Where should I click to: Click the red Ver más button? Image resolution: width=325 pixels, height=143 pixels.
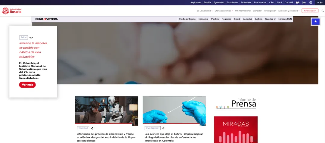point(27,85)
